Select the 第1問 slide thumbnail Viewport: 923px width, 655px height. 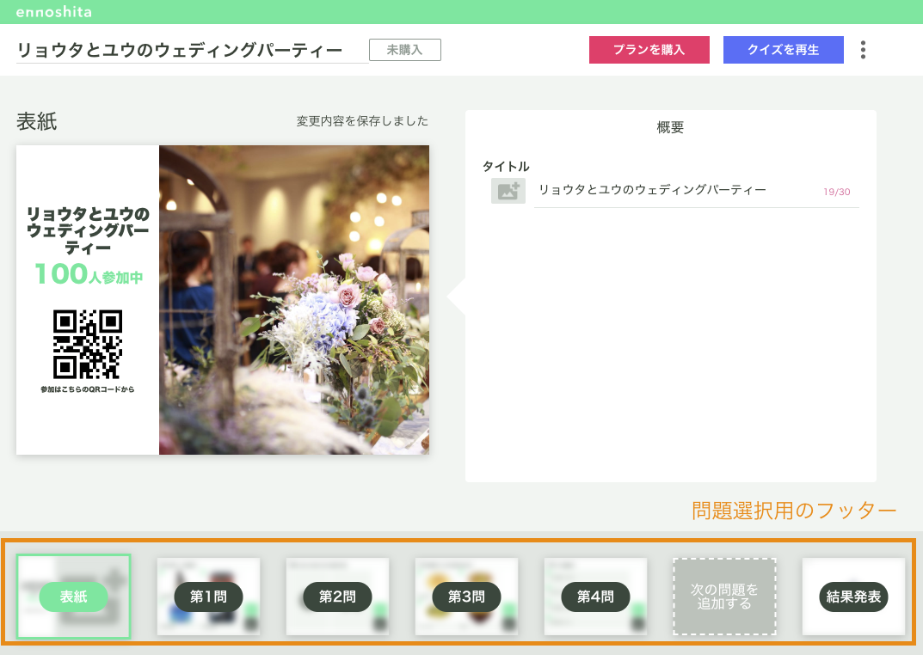coord(208,597)
